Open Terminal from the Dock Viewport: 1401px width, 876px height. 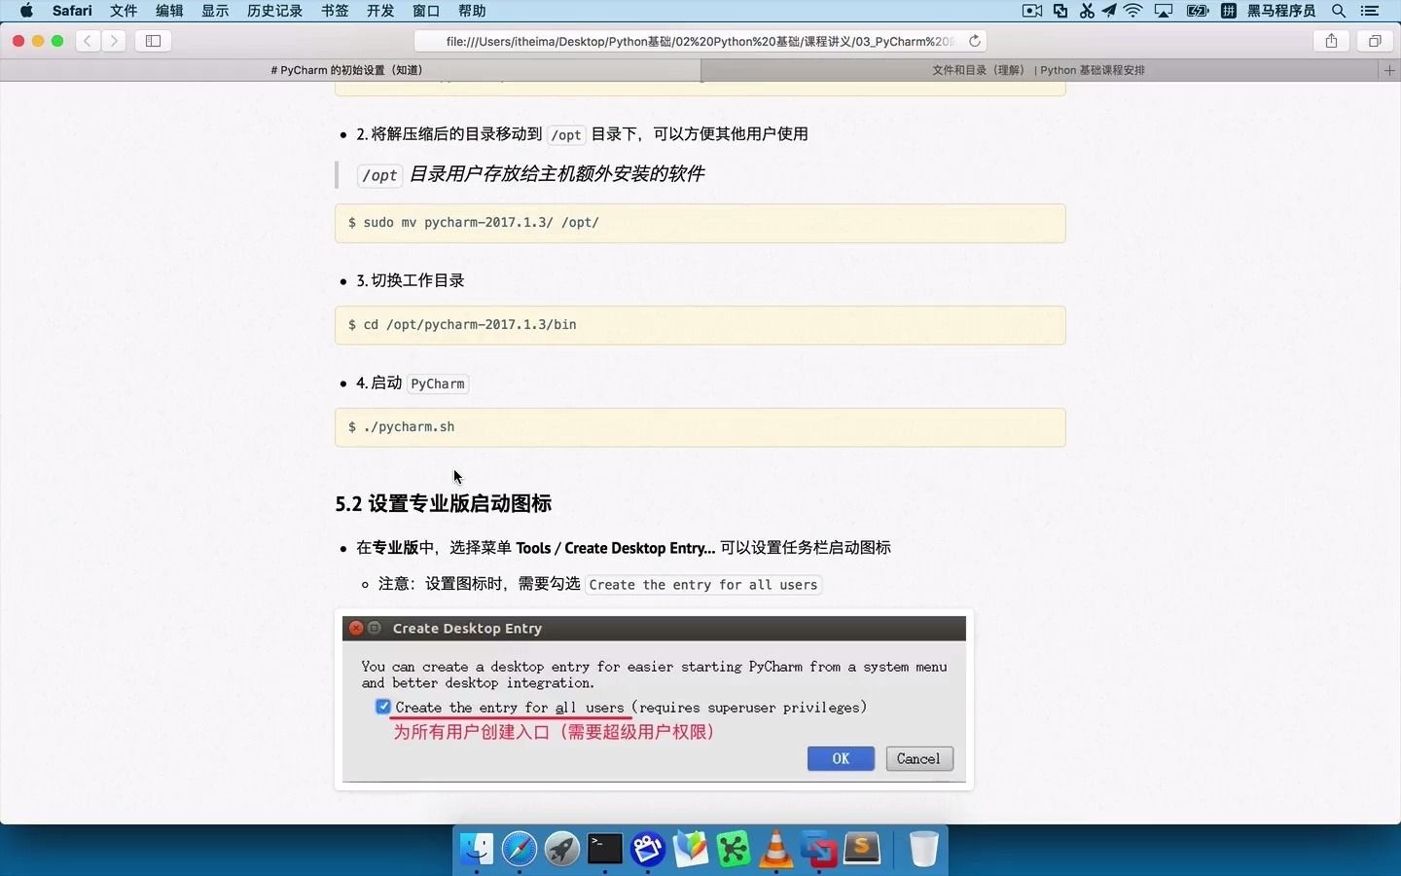pyautogui.click(x=605, y=849)
